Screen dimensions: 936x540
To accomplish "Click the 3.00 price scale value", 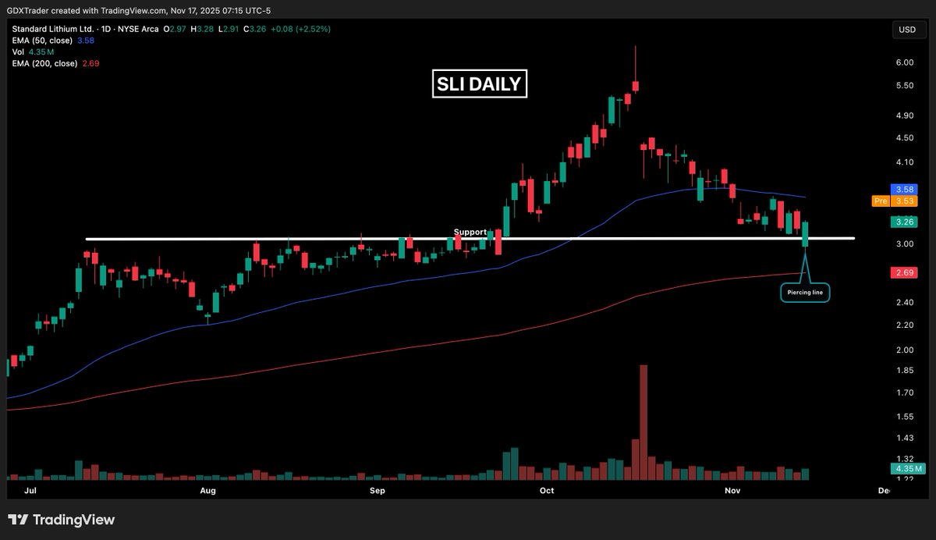I will [x=904, y=244].
